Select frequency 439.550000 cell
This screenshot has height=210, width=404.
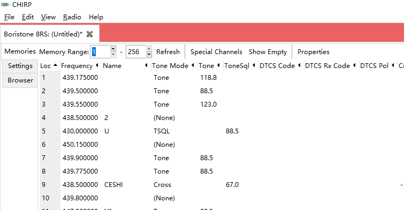pos(80,104)
